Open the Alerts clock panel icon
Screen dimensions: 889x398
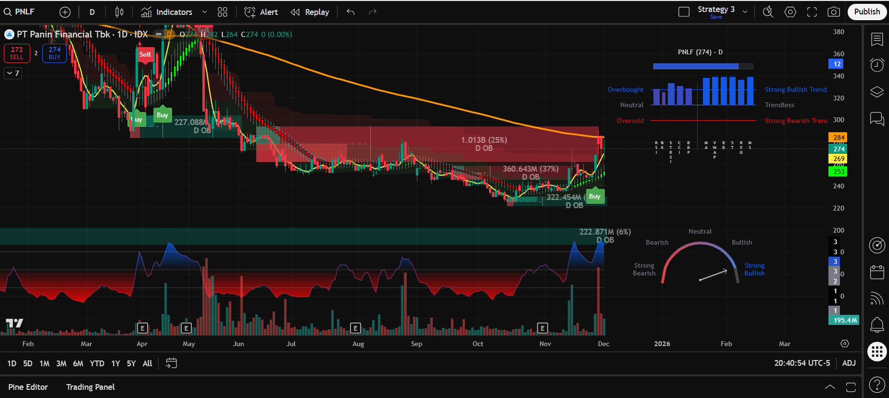877,65
